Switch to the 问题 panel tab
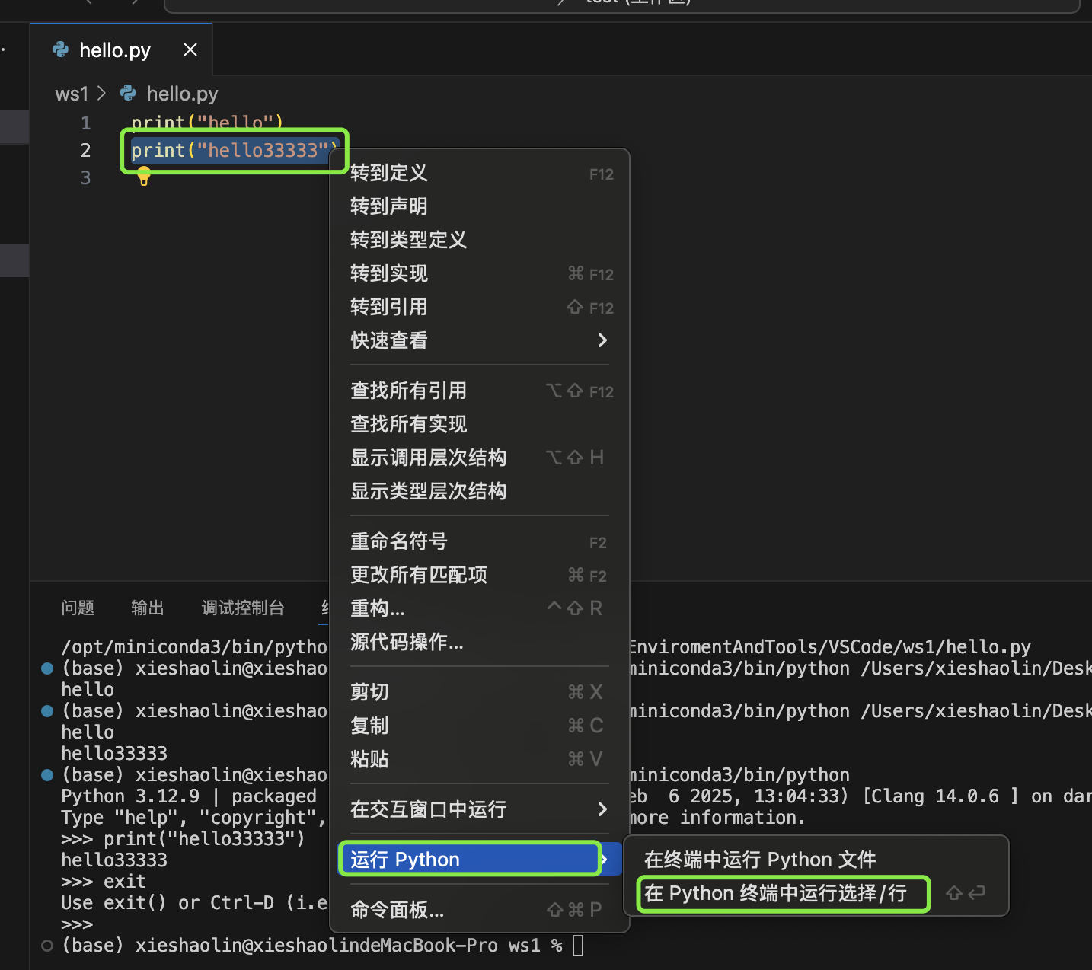The width and height of the screenshot is (1092, 970). 78,608
